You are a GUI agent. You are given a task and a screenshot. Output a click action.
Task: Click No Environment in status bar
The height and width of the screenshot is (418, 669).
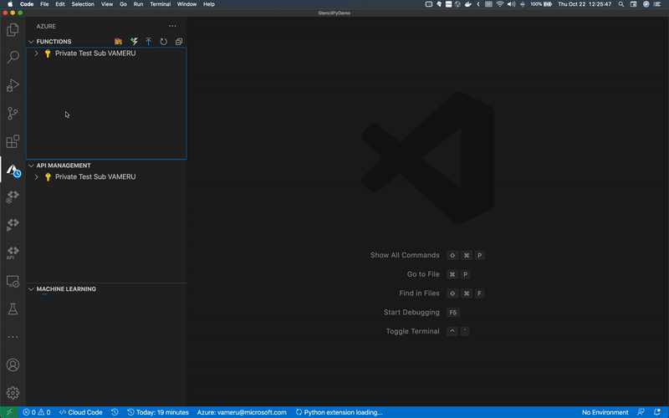point(605,412)
